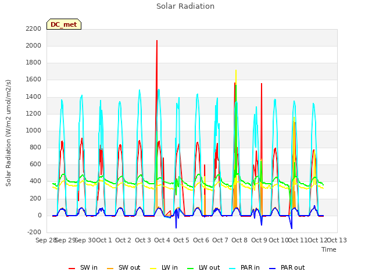
Task: Click the Oct 9 x-axis date label
Action: (259, 240)
